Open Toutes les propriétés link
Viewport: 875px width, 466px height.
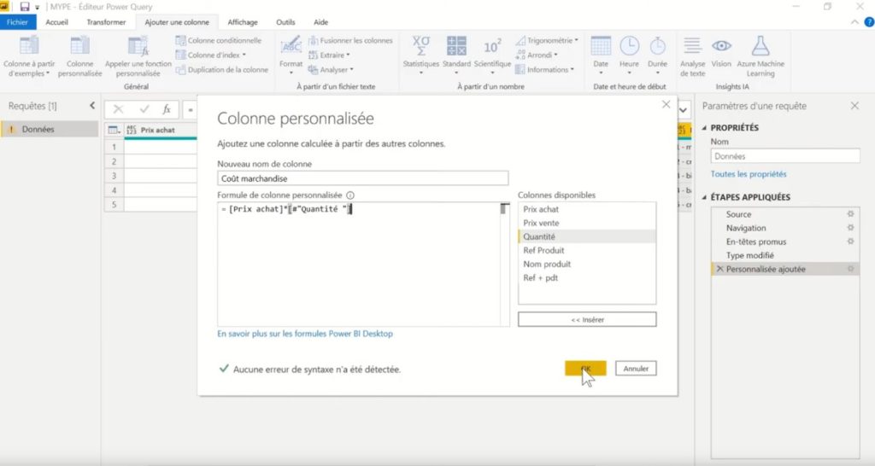[749, 174]
